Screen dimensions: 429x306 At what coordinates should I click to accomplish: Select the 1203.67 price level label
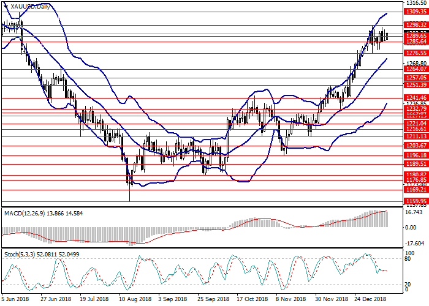pos(416,145)
